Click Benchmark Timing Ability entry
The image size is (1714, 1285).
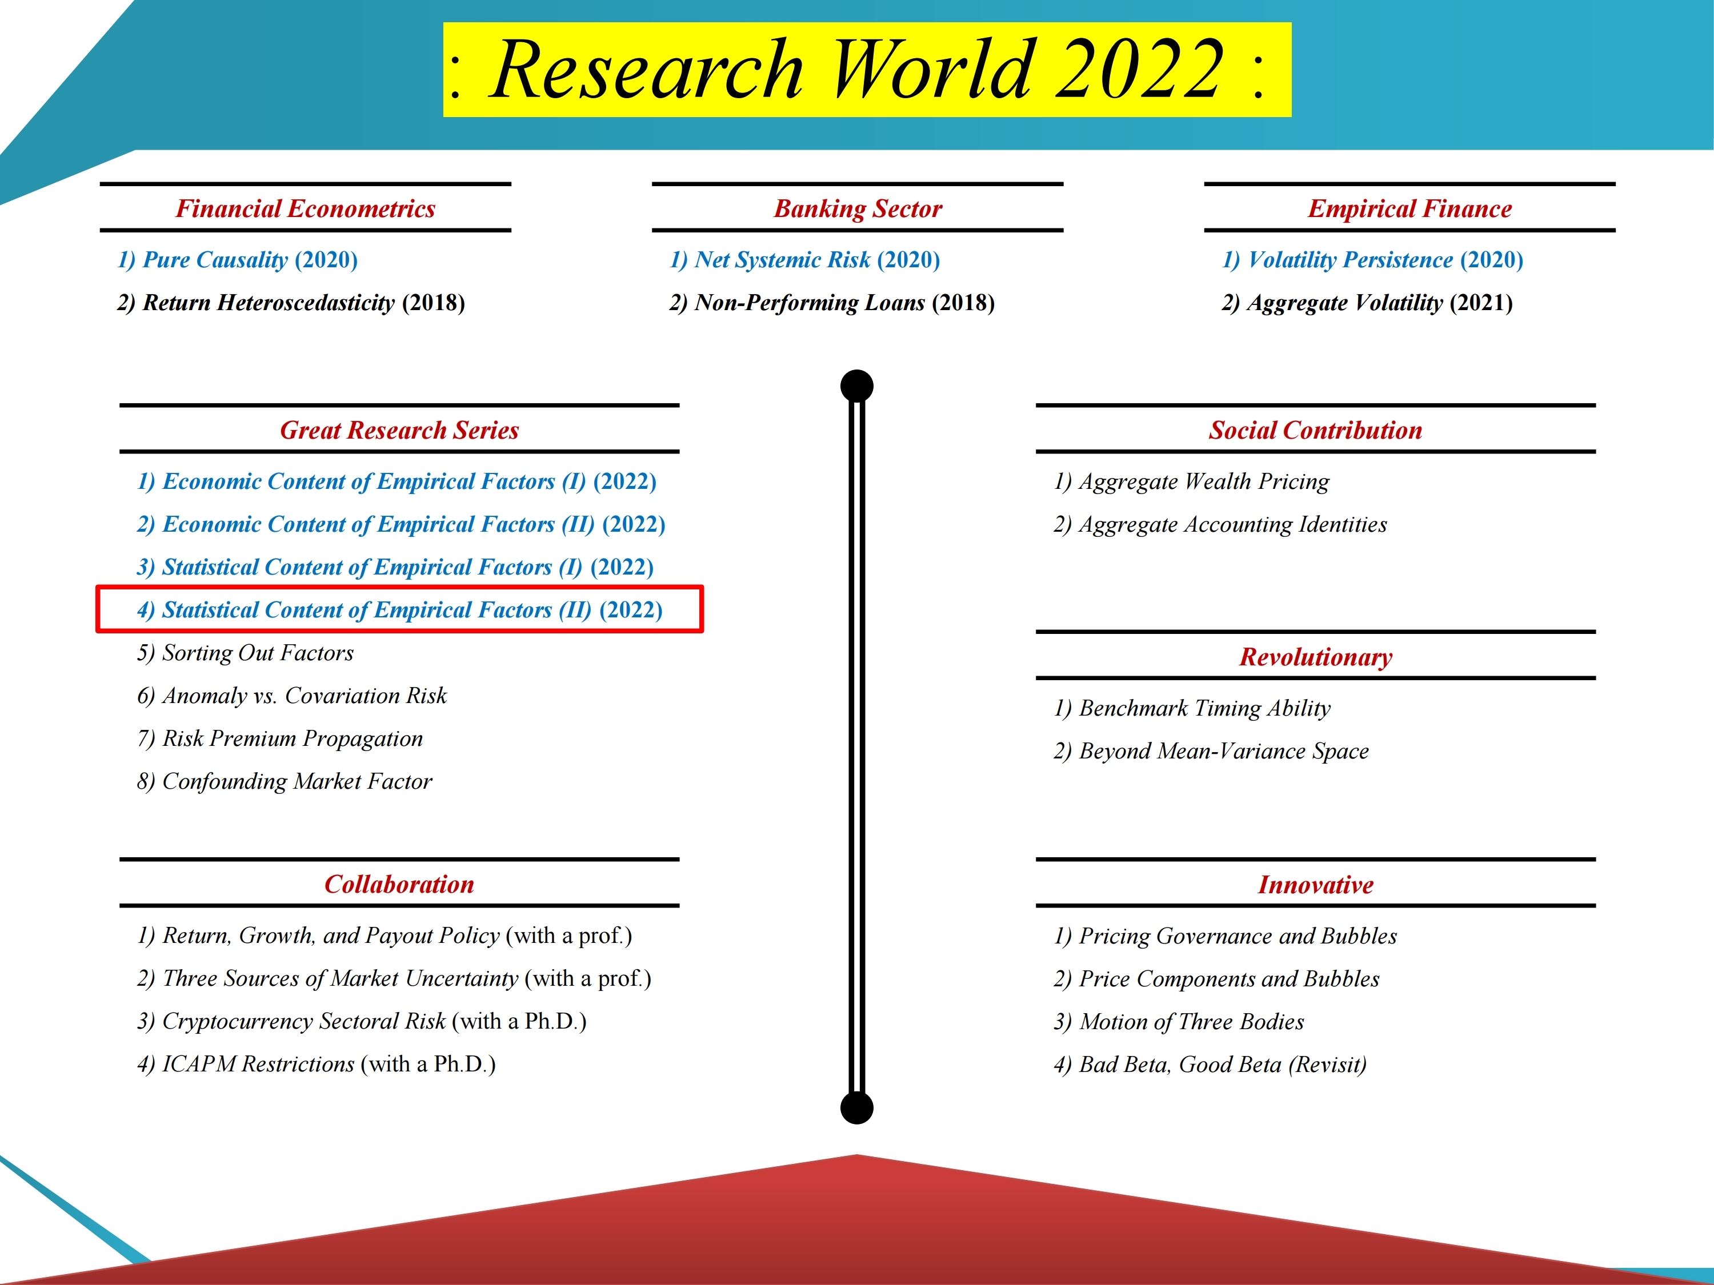tap(1192, 709)
